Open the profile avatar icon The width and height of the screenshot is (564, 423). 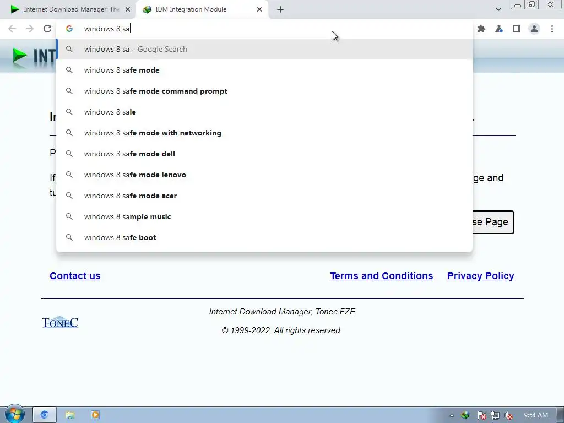point(534,29)
